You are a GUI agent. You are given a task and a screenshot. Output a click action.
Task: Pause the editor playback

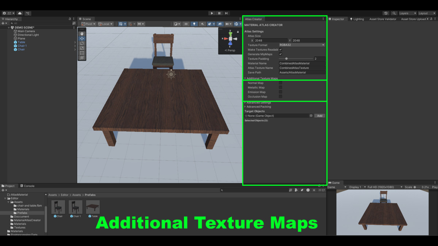219,13
